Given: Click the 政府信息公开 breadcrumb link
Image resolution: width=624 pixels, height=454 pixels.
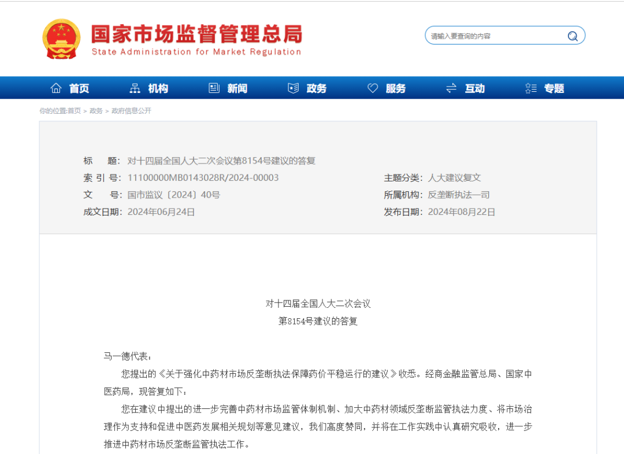Looking at the screenshot, I should (x=132, y=110).
